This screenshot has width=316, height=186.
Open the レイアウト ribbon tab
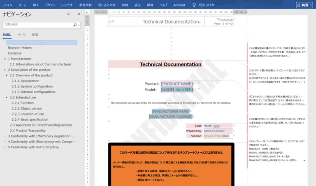pyautogui.click(x=67, y=5)
